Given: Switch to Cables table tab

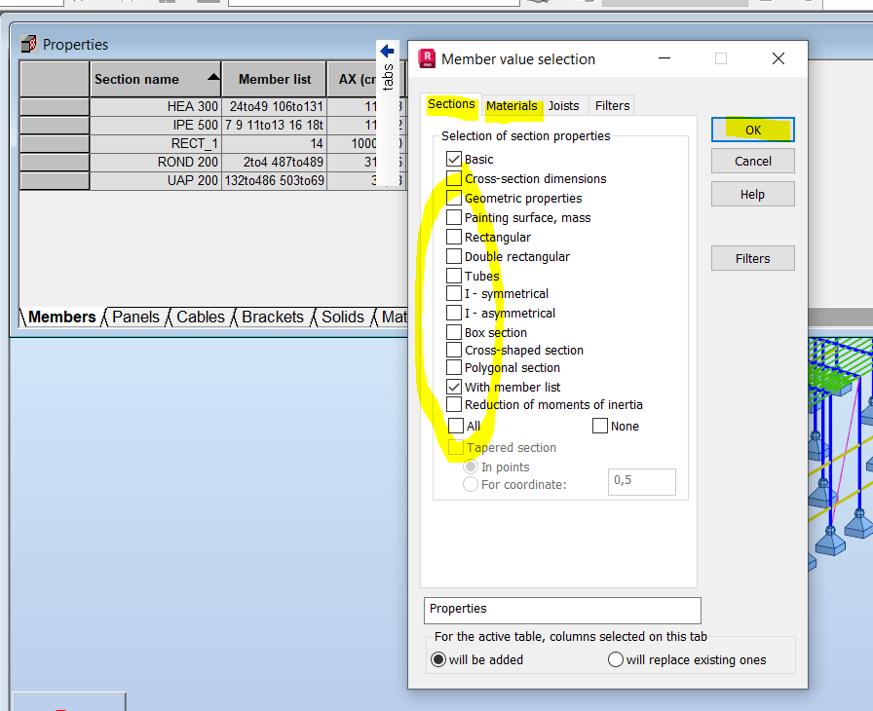Looking at the screenshot, I should (x=201, y=317).
